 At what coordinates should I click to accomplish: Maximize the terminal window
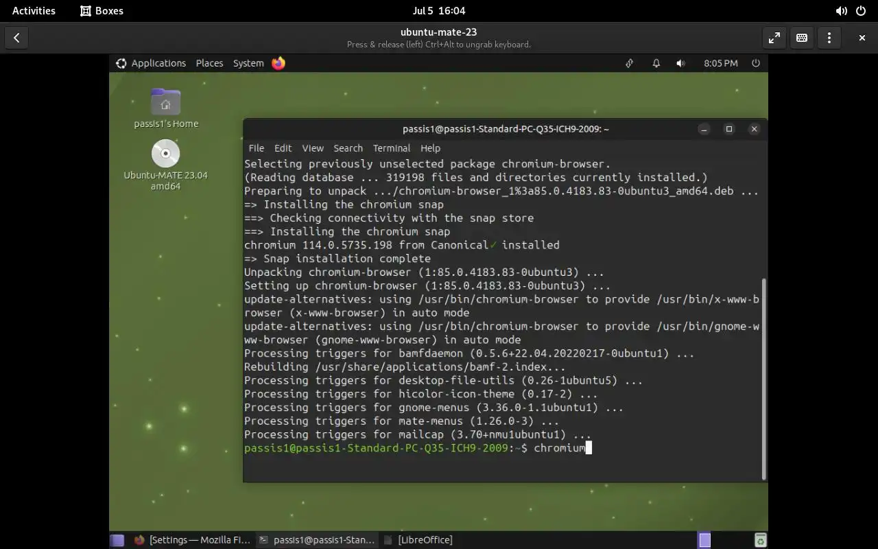click(729, 129)
